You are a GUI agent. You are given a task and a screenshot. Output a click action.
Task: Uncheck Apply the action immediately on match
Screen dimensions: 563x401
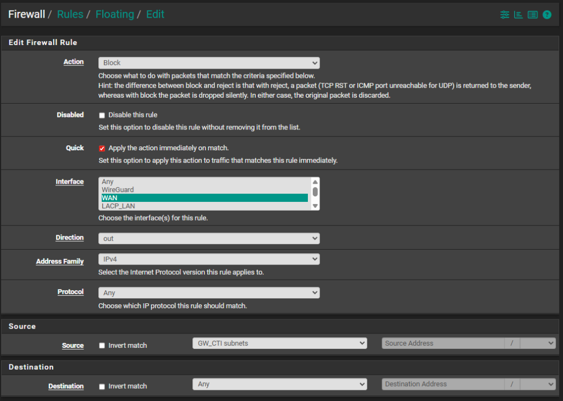102,148
